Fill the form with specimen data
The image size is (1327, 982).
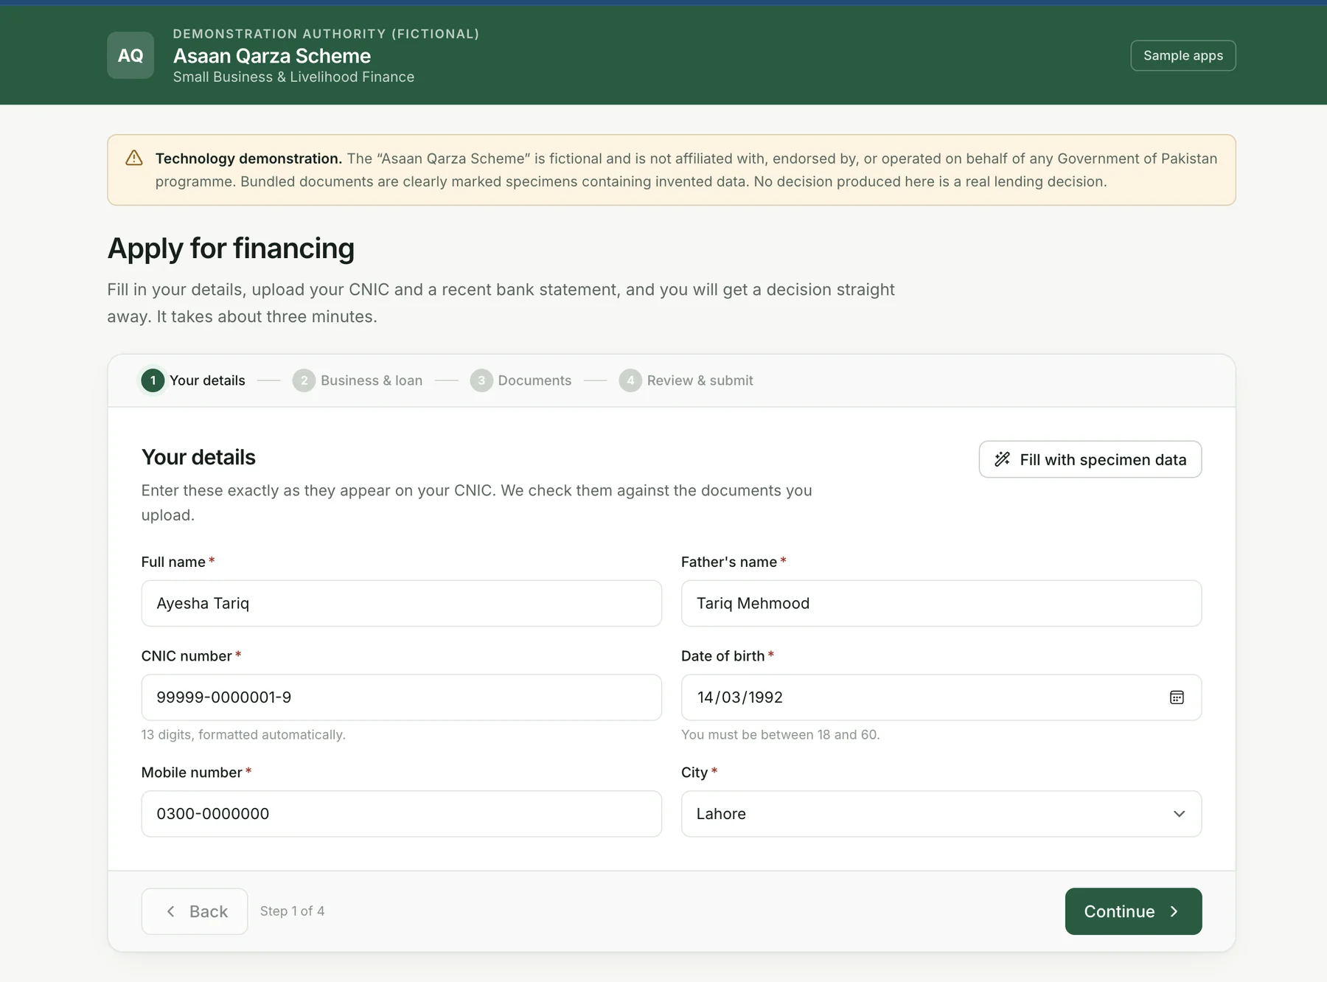[x=1090, y=459]
